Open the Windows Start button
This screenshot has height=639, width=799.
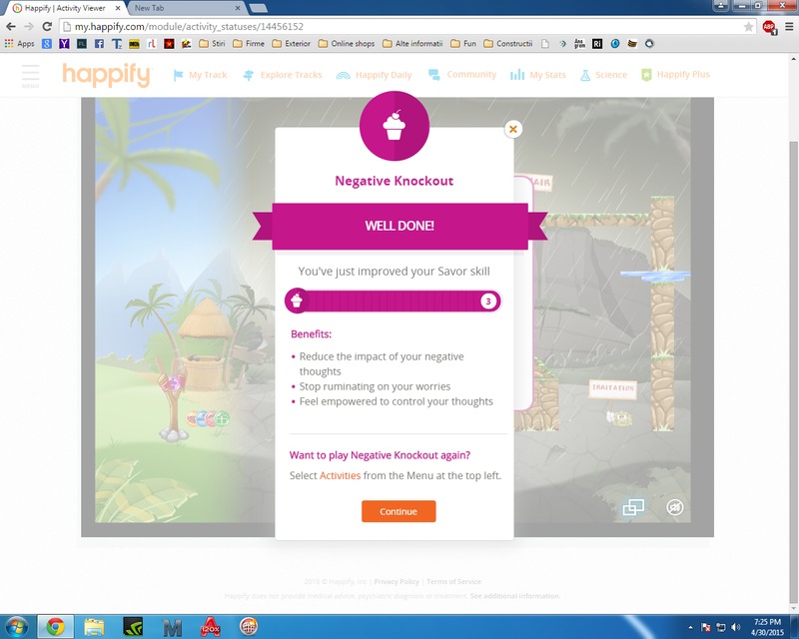[x=15, y=627]
